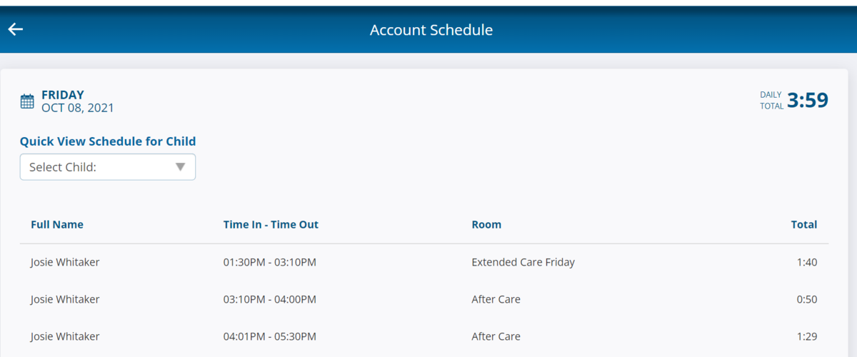Click the 1:40 total value
This screenshot has width=857, height=357.
click(x=806, y=262)
